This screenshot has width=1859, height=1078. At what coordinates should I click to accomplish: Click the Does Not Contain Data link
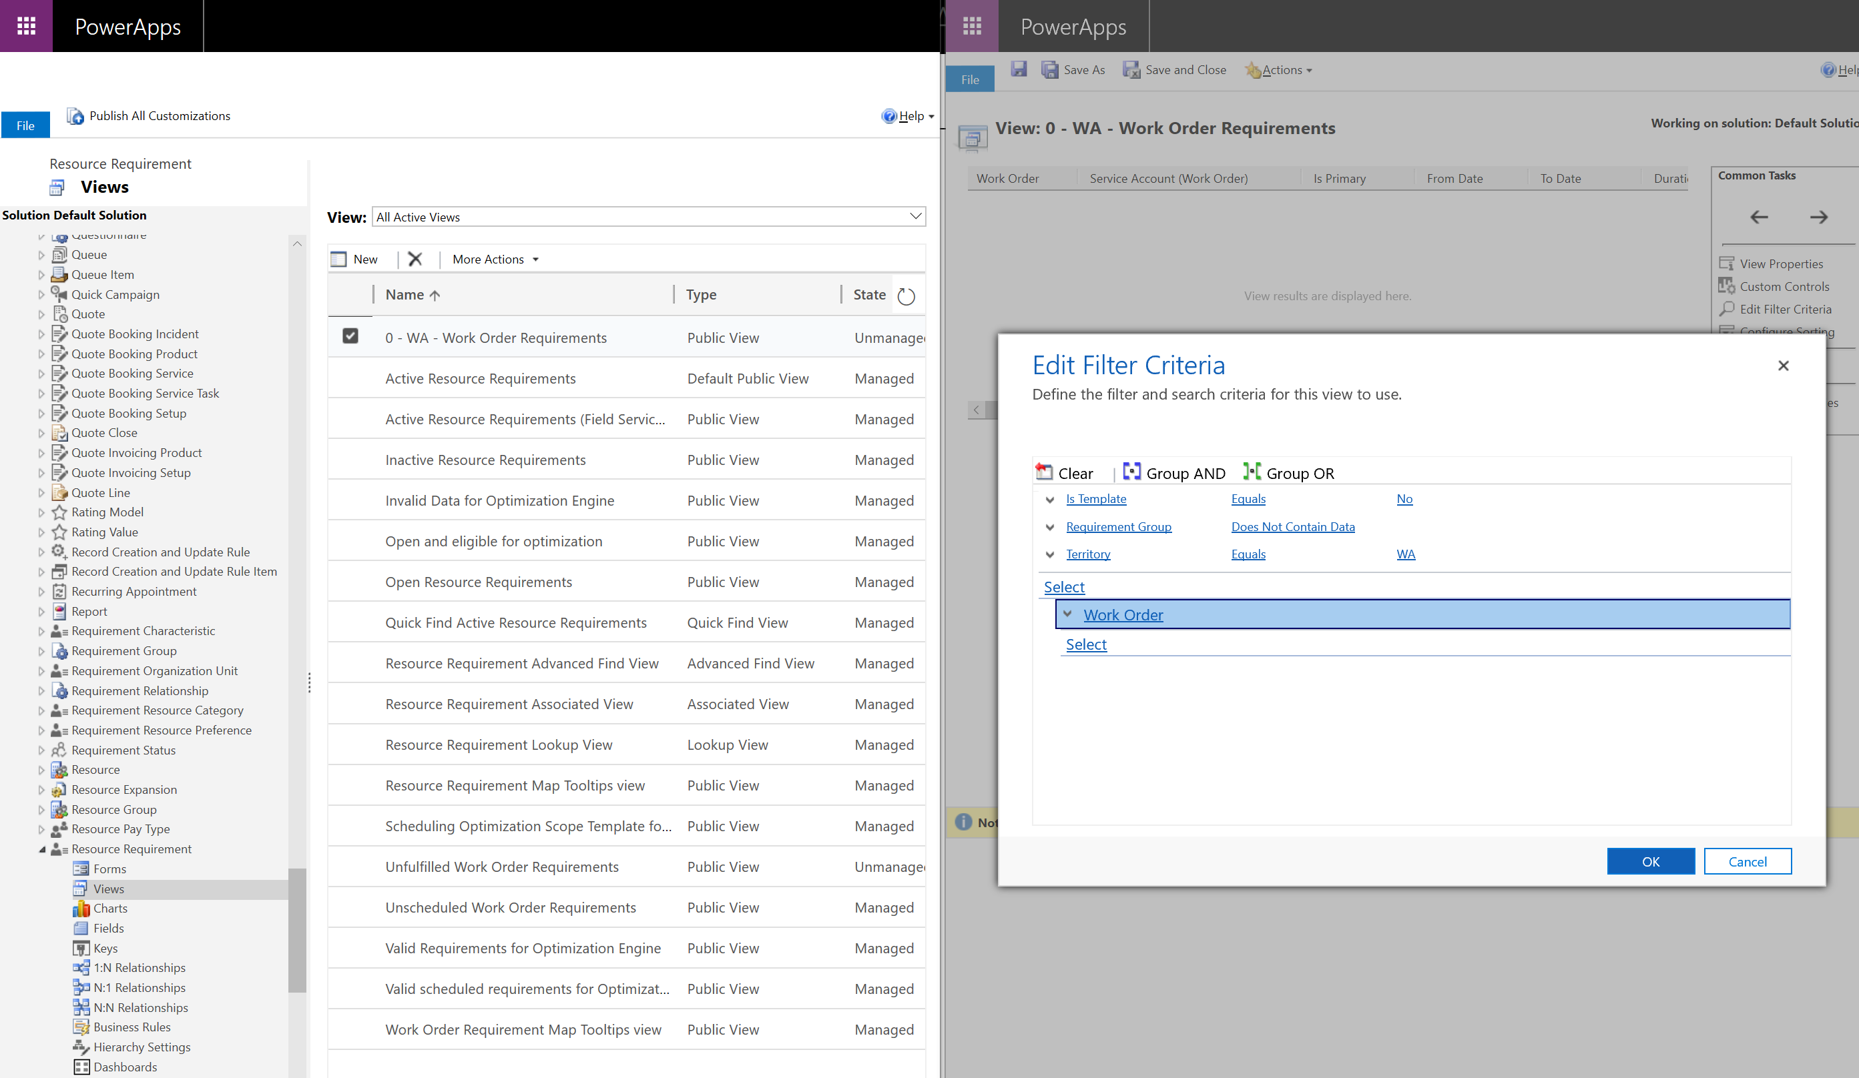click(x=1292, y=526)
